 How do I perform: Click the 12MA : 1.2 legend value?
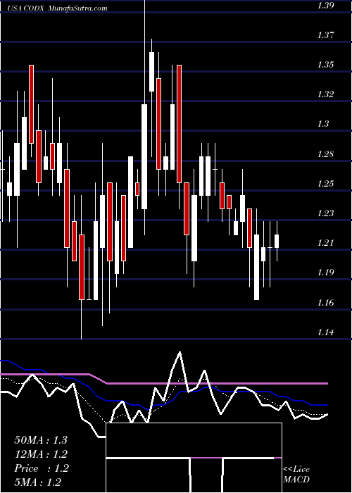41,454
